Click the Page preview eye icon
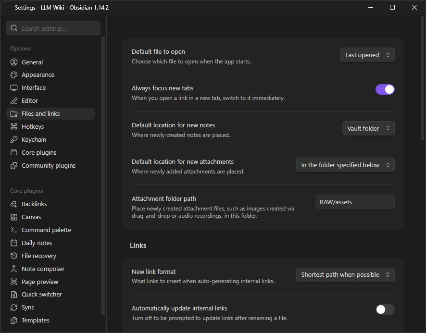Viewport: 426px width, 333px height. (x=14, y=282)
